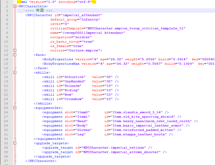Place cursor on Athletics skill id

point(74,77)
